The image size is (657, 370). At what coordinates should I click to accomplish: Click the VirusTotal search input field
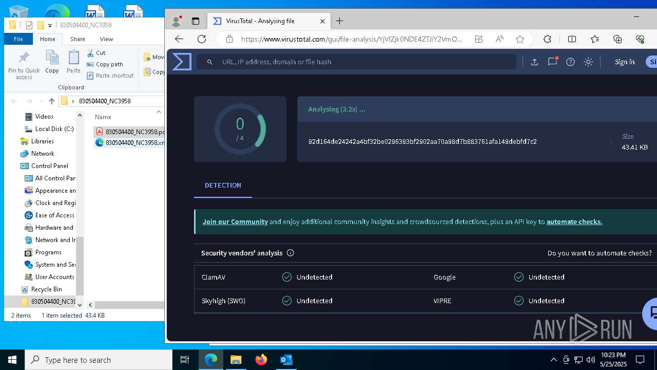(356, 62)
